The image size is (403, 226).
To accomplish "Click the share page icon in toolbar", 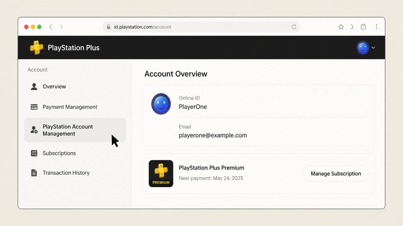I will [x=363, y=27].
